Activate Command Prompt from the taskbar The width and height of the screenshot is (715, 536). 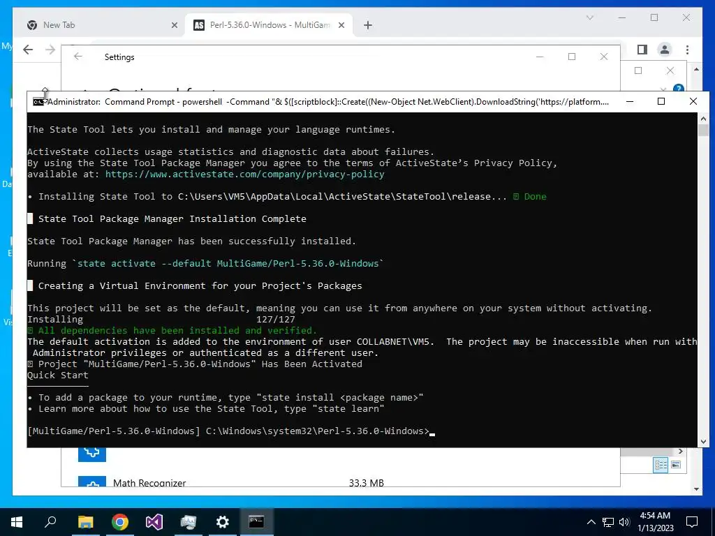pos(256,522)
